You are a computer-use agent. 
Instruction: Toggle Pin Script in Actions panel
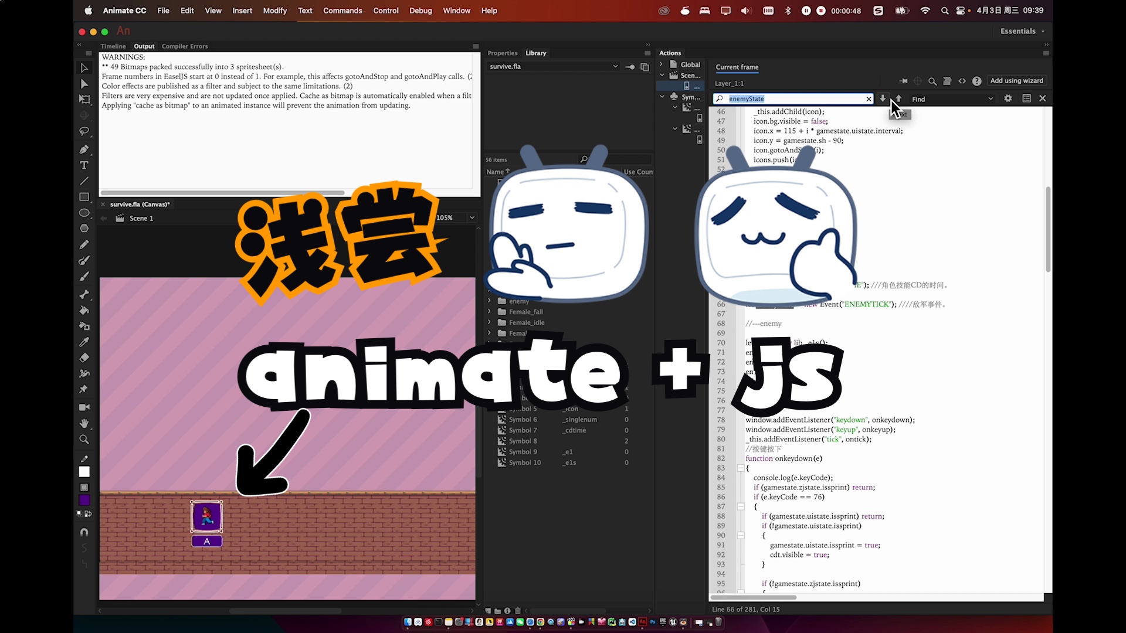[903, 81]
